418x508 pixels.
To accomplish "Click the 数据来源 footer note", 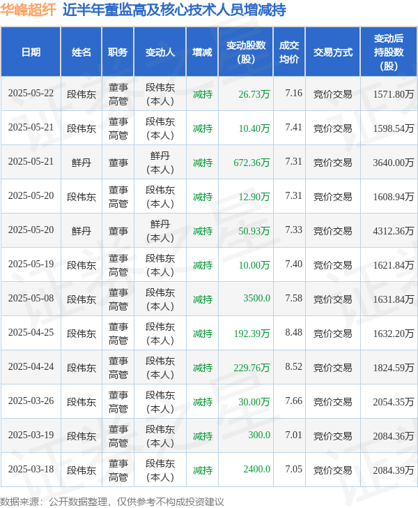I will (112, 502).
